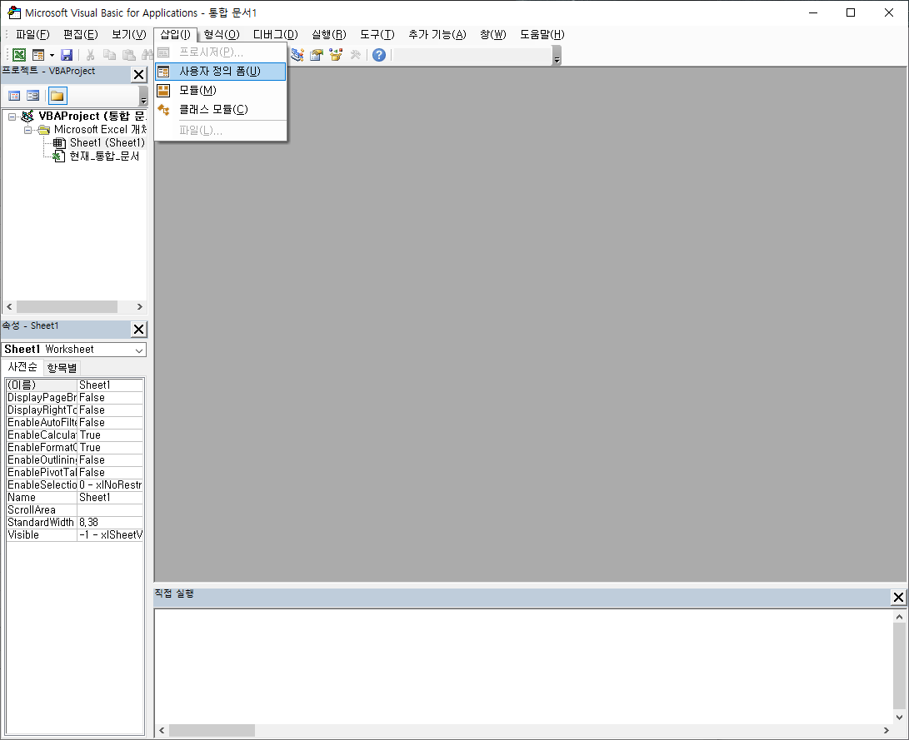Open the 창(W) menu
The height and width of the screenshot is (740, 909).
[x=492, y=35]
